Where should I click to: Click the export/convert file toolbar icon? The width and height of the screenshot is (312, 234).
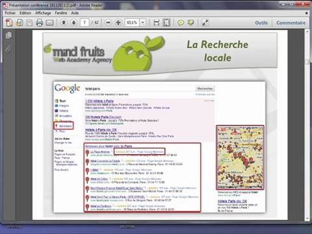[19, 23]
